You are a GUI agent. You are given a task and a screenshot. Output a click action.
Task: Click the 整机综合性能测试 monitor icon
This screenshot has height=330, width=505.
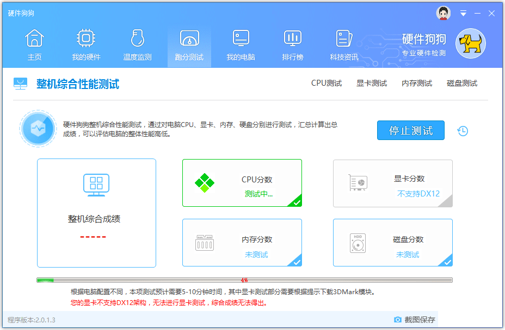(20, 84)
